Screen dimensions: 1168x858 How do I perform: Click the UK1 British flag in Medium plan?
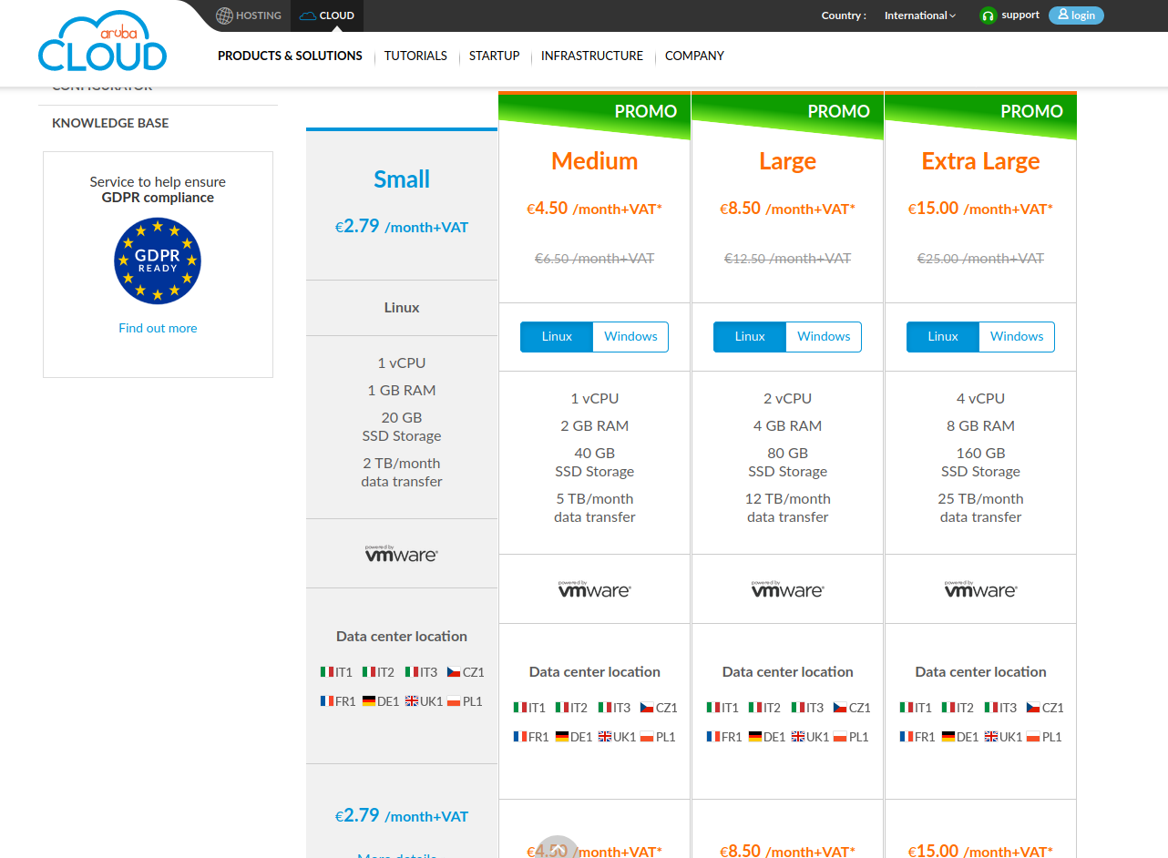coord(605,737)
